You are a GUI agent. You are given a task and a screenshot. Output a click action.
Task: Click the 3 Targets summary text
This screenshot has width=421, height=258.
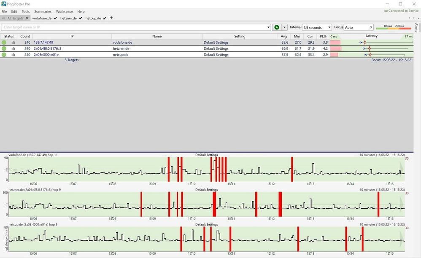coord(71,60)
